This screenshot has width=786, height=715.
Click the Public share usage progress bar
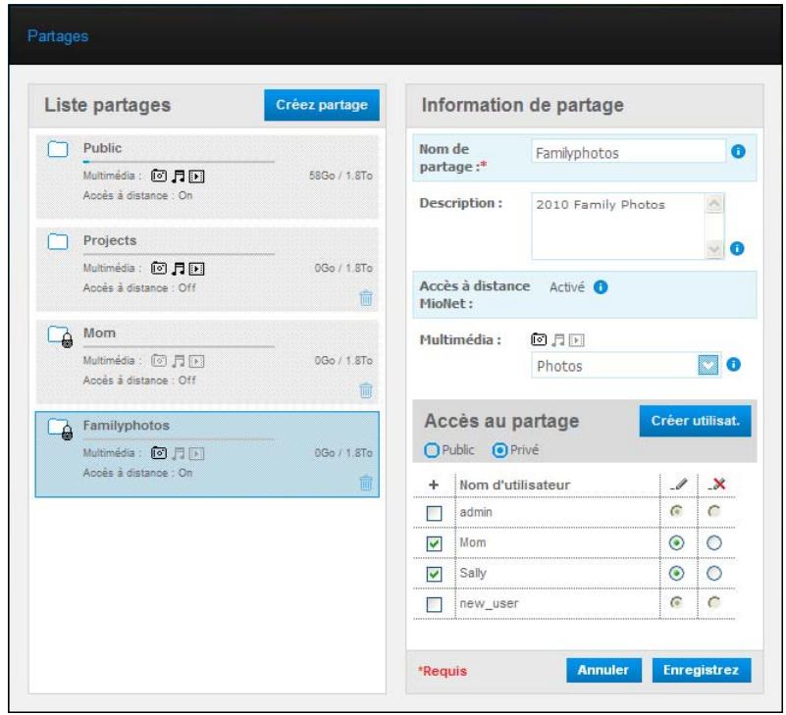(x=179, y=162)
